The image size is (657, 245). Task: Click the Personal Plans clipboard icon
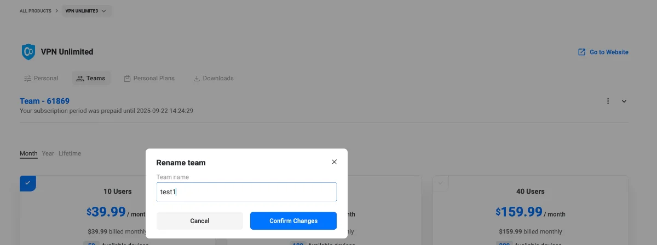pyautogui.click(x=127, y=79)
